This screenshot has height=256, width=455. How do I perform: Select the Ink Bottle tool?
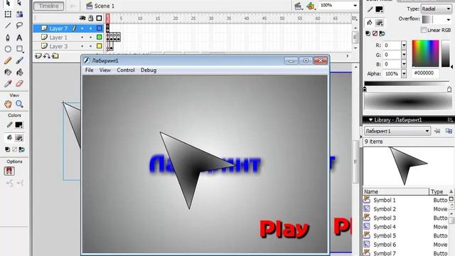coord(8,72)
